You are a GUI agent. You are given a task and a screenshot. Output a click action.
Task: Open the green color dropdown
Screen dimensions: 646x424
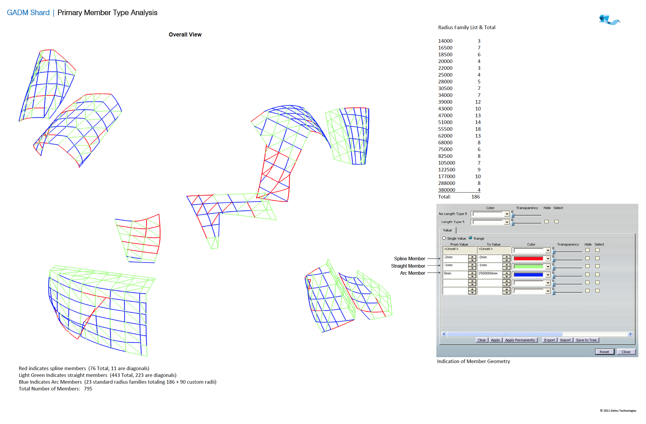548,267
